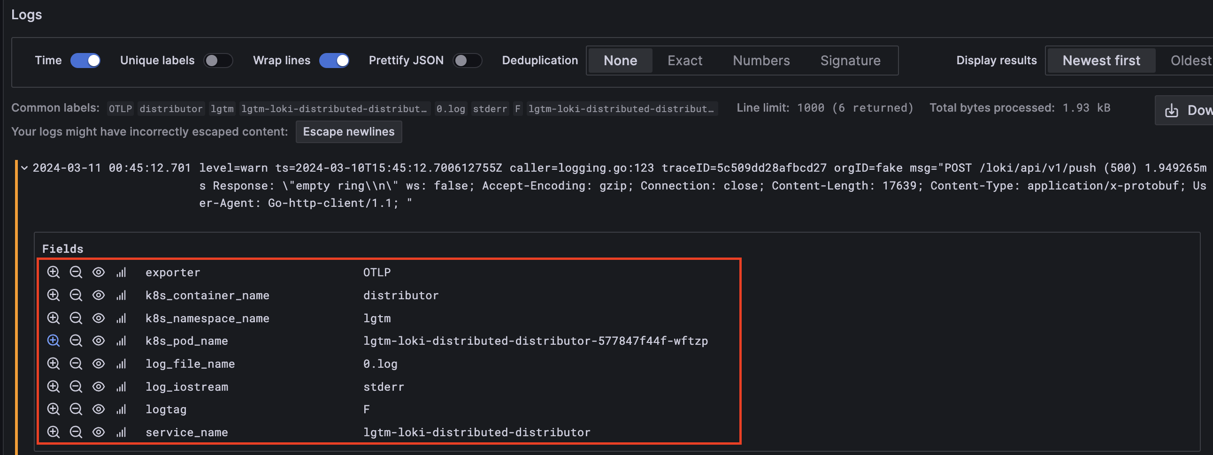Filter for value on logtag field
The image size is (1213, 455).
coord(53,409)
